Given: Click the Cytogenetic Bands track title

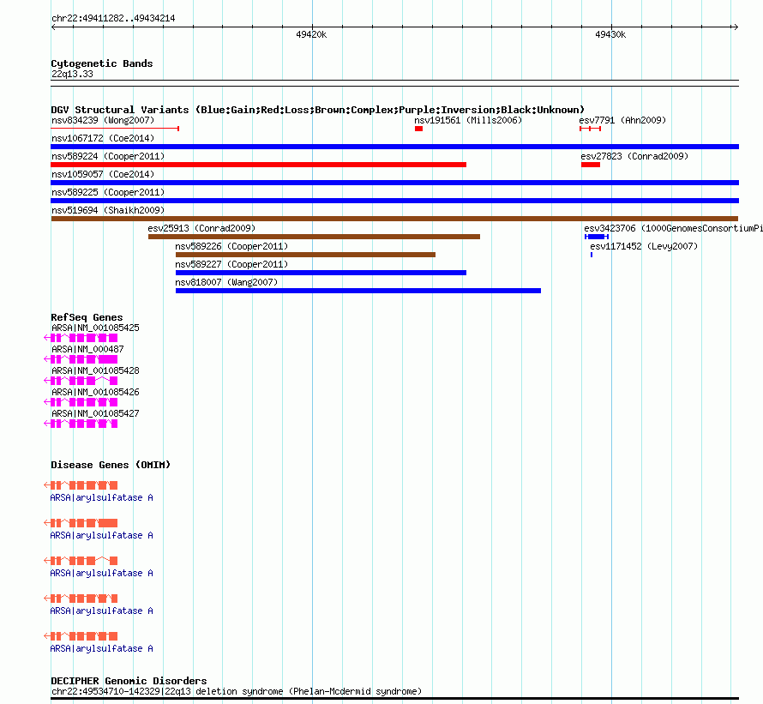Looking at the screenshot, I should [102, 63].
